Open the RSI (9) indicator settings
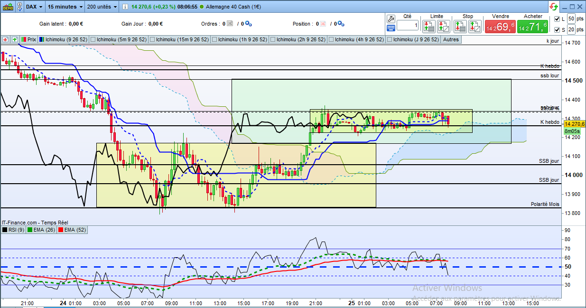The image size is (586, 308). tap(13, 230)
